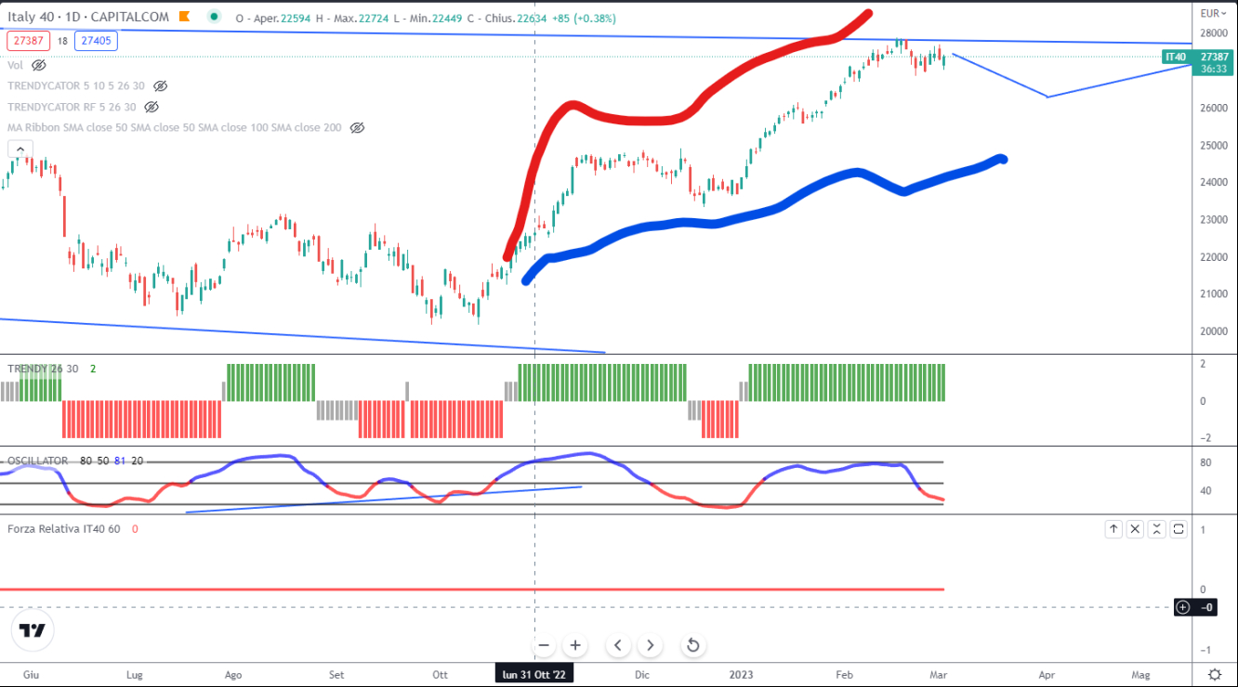This screenshot has height=687, width=1238.
Task: Click the plus icon on the price scale
Action: pyautogui.click(x=1182, y=607)
